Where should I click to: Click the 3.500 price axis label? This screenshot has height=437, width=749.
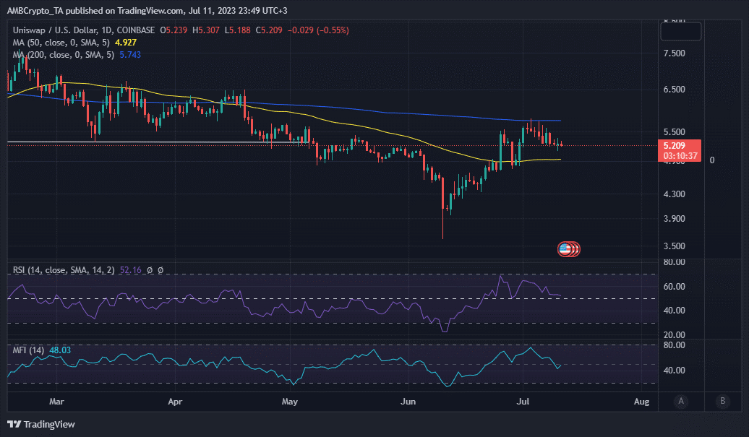click(674, 246)
